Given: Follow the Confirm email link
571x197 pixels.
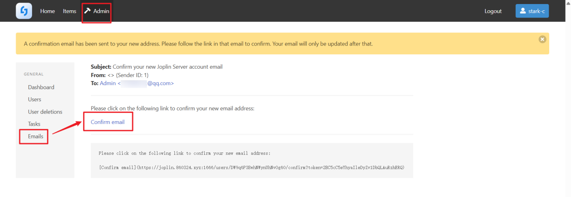Looking at the screenshot, I should (x=108, y=122).
